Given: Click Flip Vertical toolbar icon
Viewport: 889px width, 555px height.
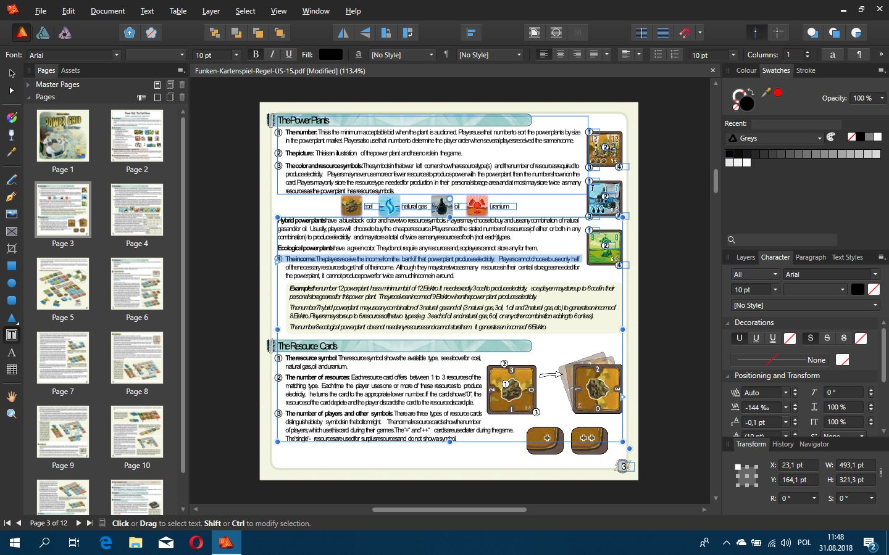Looking at the screenshot, I should pyautogui.click(x=365, y=33).
